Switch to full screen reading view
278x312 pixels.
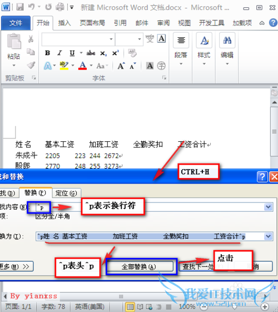click(140, 306)
